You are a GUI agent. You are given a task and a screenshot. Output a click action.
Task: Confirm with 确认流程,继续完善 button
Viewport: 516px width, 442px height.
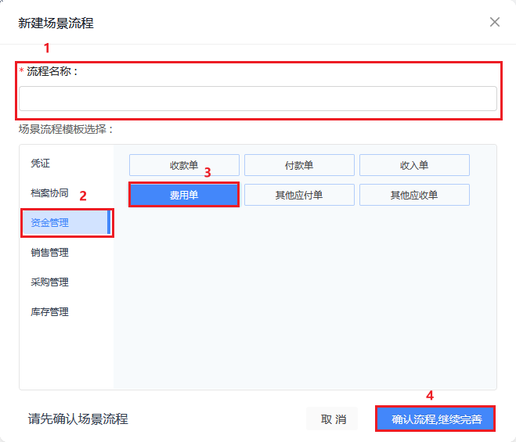coord(435,419)
